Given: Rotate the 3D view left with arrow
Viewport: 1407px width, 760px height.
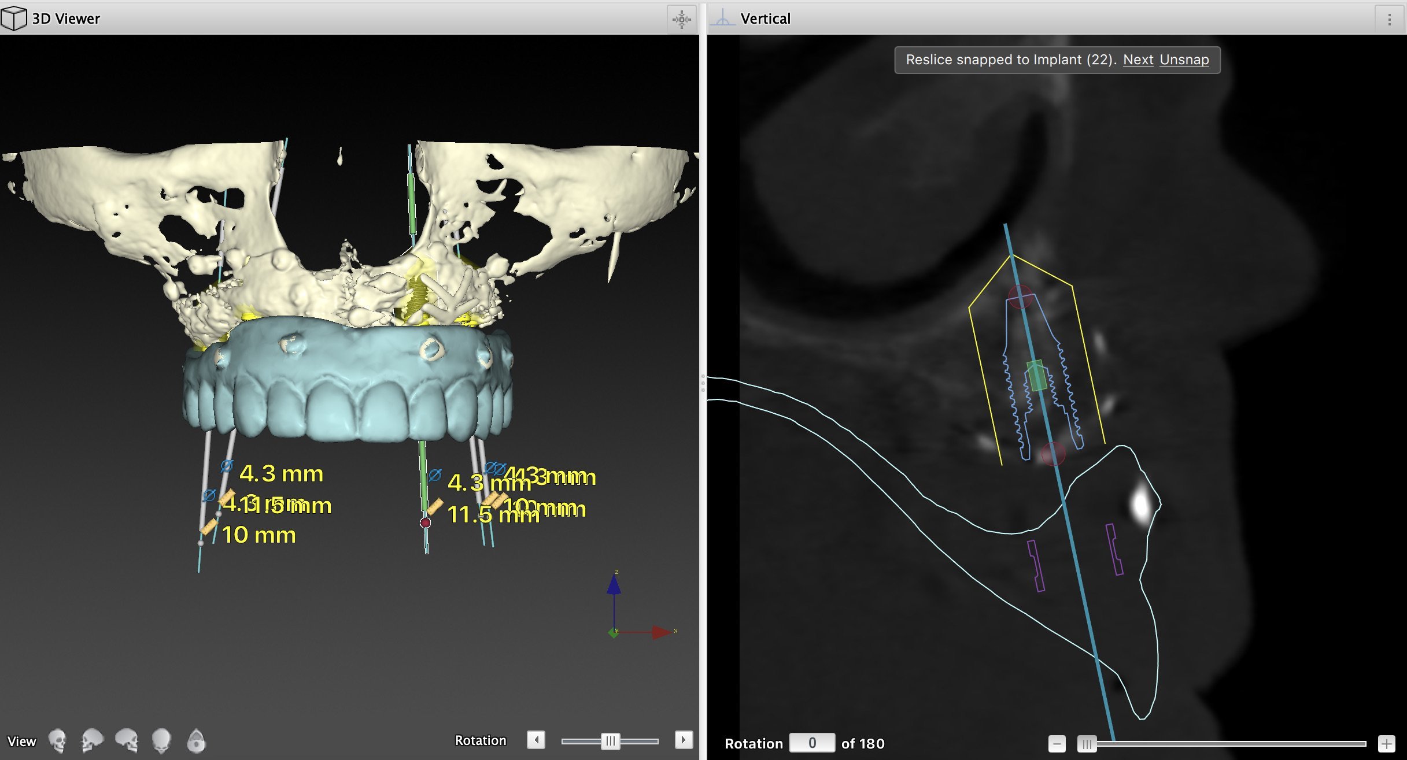Looking at the screenshot, I should pos(536,740).
